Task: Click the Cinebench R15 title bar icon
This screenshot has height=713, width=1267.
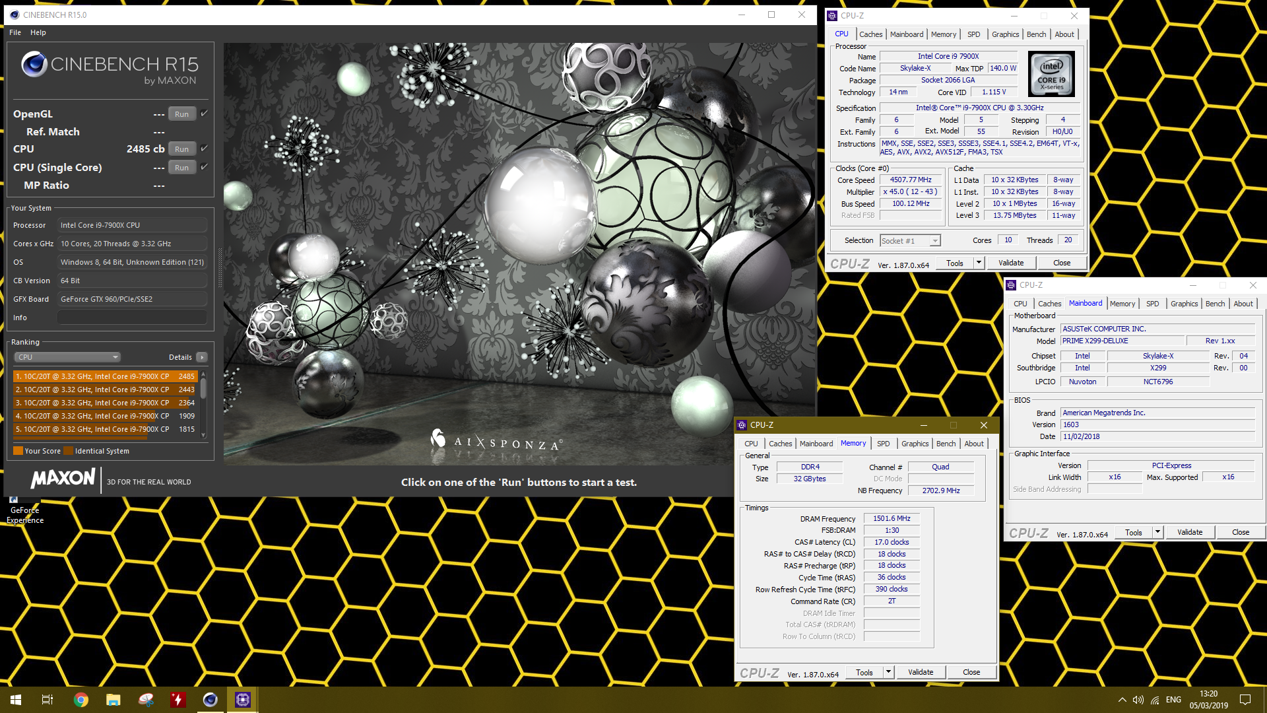Action: coord(15,15)
